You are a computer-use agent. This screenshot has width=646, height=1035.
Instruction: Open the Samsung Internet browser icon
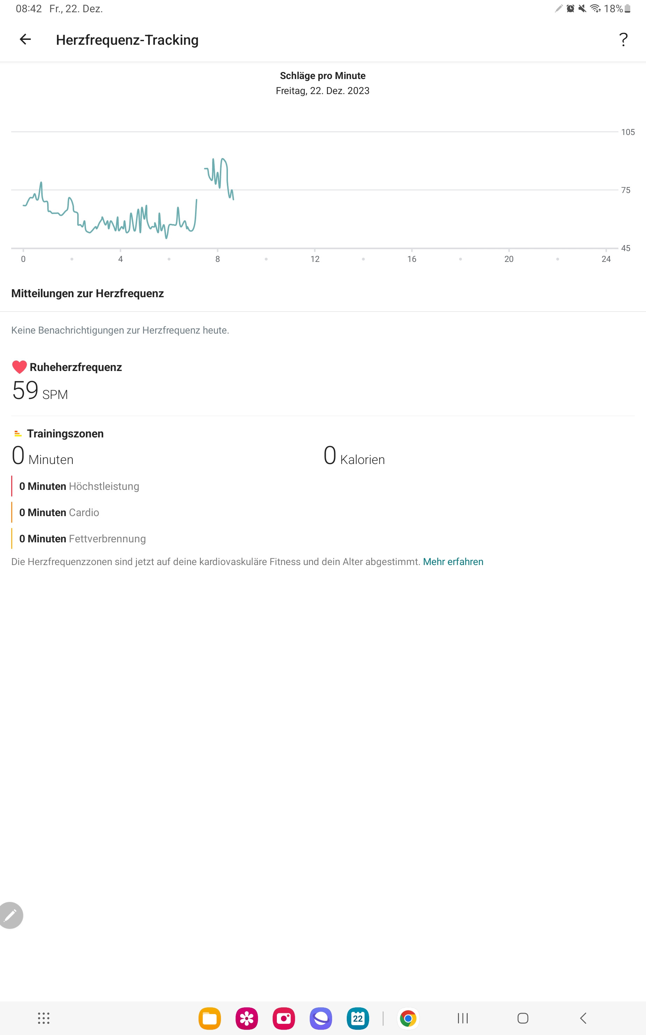click(321, 1019)
